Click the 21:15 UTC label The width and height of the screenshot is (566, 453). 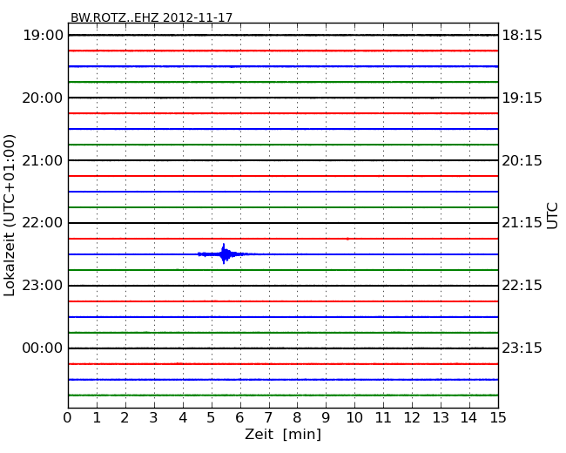coord(522,223)
